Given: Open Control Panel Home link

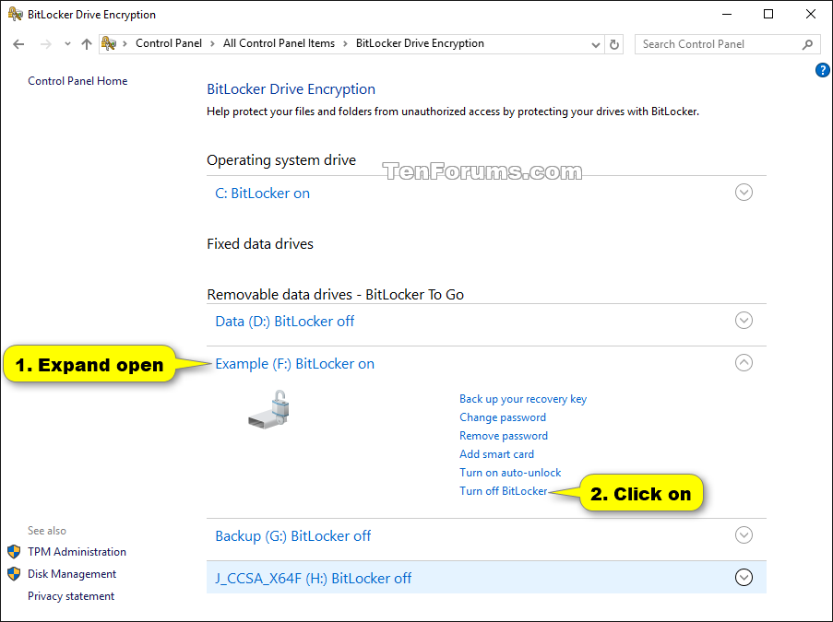Looking at the screenshot, I should [x=77, y=81].
